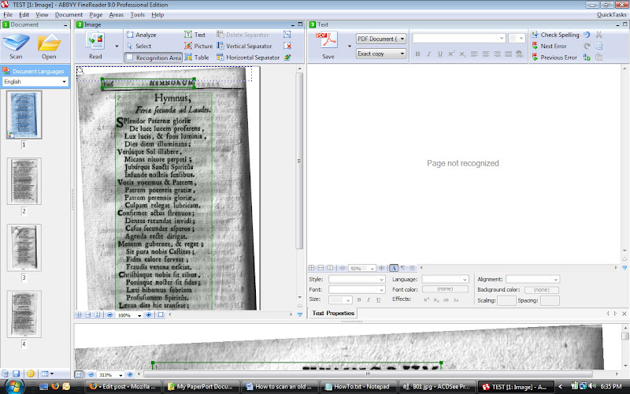Open Document Languages settings

tap(35, 71)
